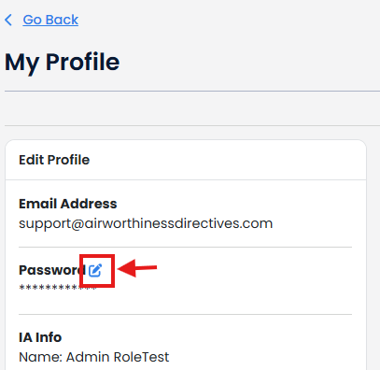Select the support@airworthinessdirectives.com email text
Viewport: 380px width, 370px height.
coord(146,223)
